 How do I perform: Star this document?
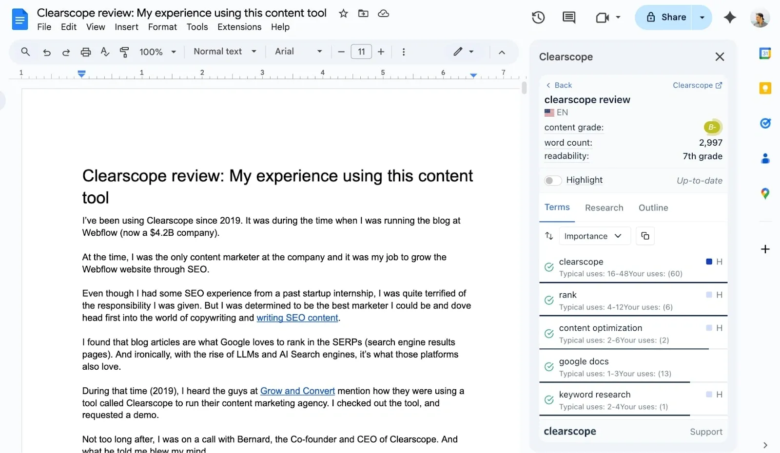point(343,13)
